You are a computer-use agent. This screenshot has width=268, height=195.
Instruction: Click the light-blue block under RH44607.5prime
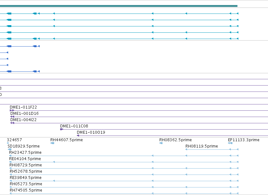point(52,143)
